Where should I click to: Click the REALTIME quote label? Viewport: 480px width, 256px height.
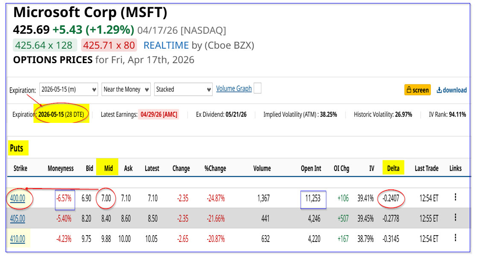click(x=166, y=45)
